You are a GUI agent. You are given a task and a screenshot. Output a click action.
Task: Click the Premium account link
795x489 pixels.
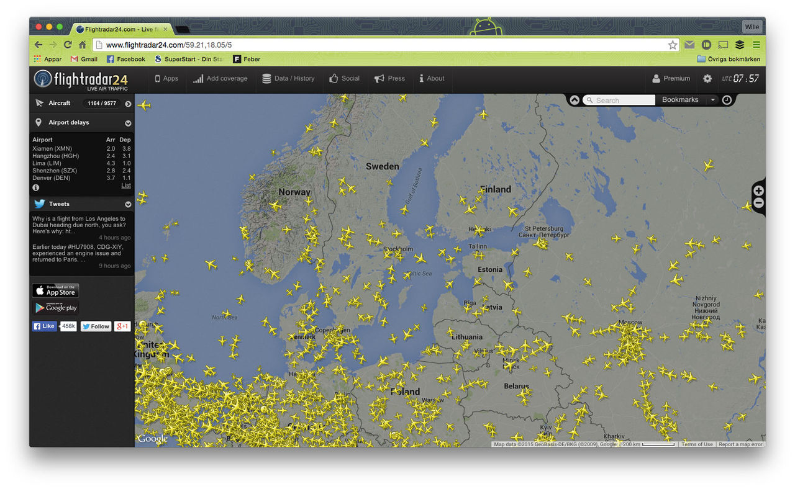pyautogui.click(x=671, y=79)
